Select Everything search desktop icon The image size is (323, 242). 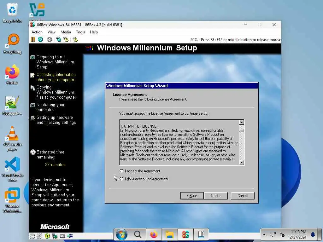(x=12, y=44)
